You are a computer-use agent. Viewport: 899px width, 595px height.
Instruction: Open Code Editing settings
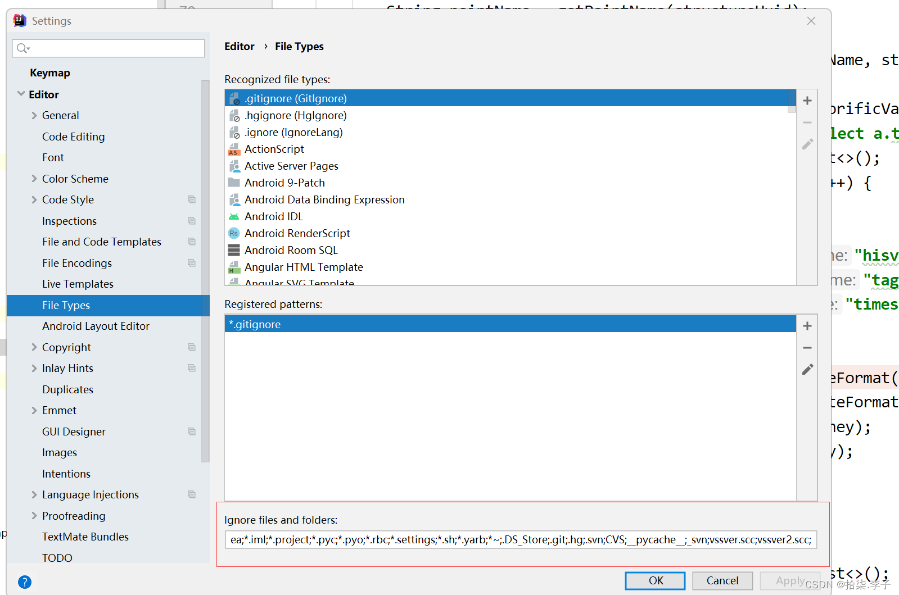pyautogui.click(x=73, y=137)
